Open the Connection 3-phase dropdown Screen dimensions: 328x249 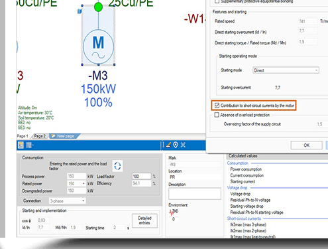68,201
